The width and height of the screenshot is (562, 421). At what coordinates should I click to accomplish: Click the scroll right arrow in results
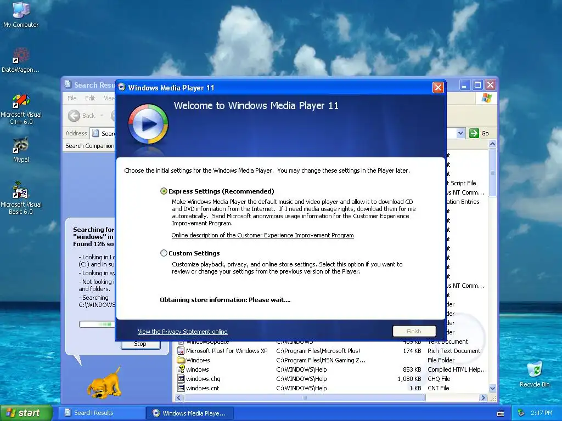coord(483,398)
